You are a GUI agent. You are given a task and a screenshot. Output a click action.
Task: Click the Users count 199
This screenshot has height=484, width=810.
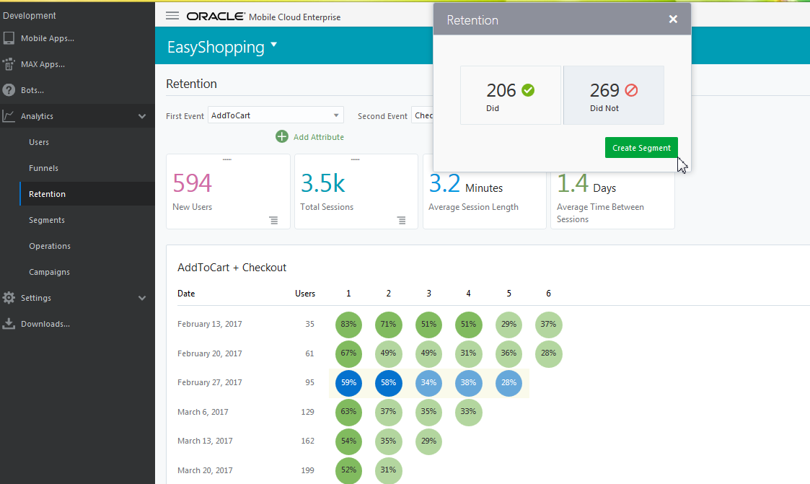point(308,470)
